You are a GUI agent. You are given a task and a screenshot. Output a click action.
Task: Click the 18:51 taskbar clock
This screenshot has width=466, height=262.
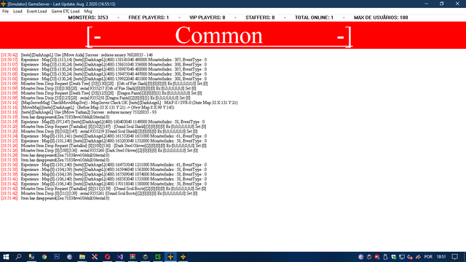click(x=441, y=257)
